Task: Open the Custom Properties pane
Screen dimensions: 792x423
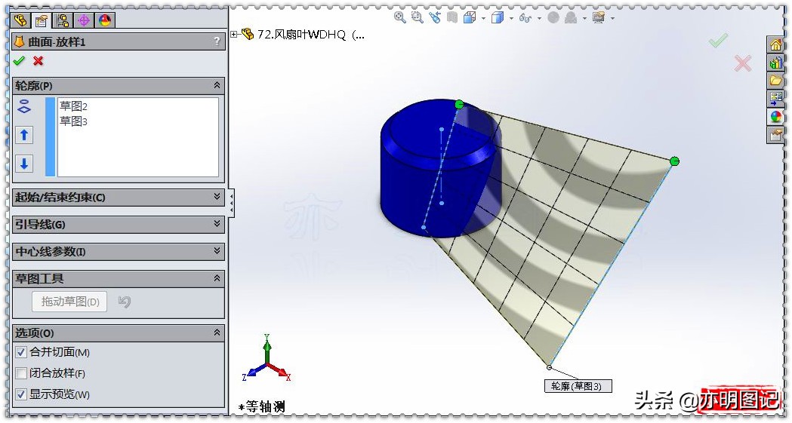Action: click(x=776, y=135)
